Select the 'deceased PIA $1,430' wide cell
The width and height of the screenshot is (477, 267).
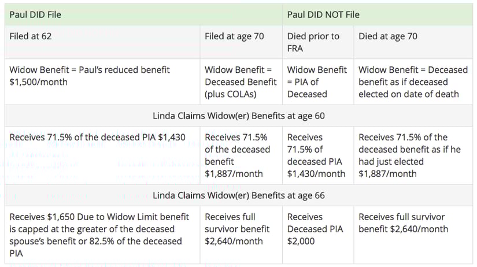102,155
